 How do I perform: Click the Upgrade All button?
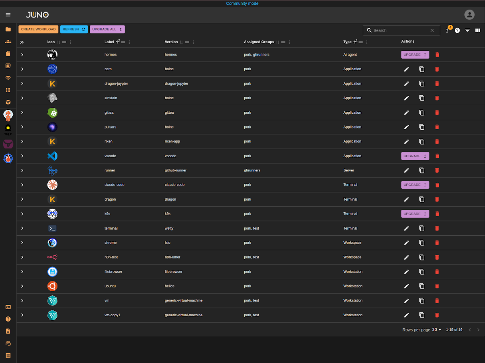pyautogui.click(x=107, y=29)
